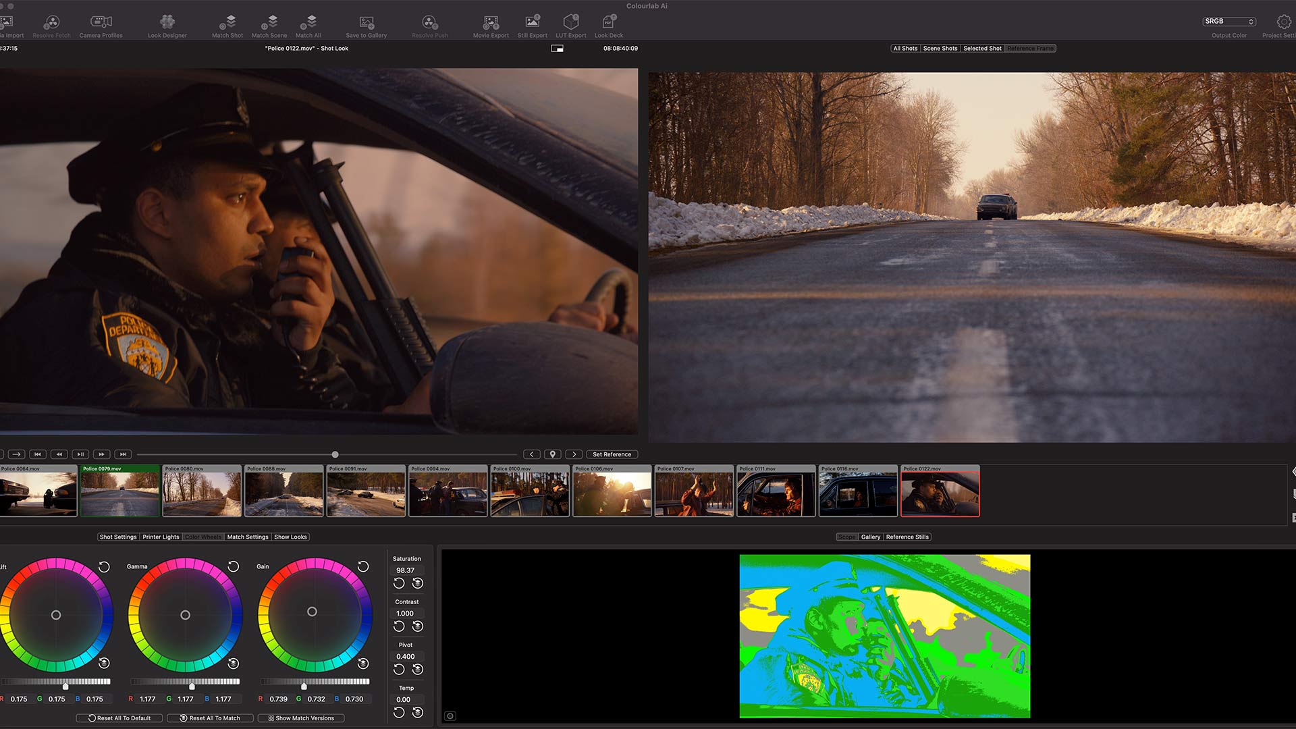The image size is (1296, 729).
Task: Reset Gain wheel to match value
Action: 363,663
